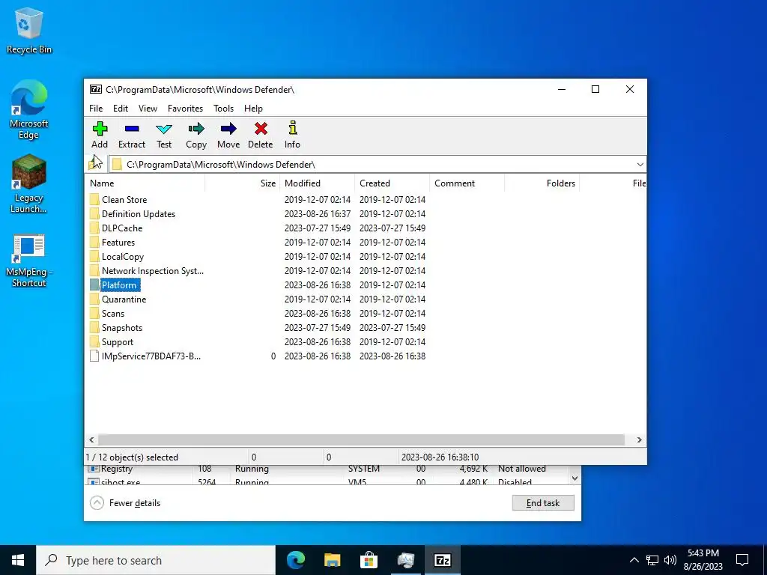Screen dimensions: 767x575
Task: Open the Tools menu
Action: click(223, 109)
